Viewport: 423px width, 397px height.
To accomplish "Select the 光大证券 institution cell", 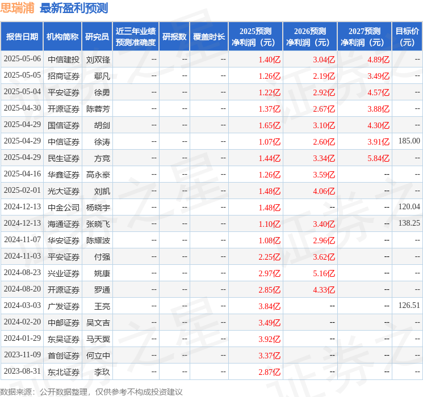I will (64, 191).
